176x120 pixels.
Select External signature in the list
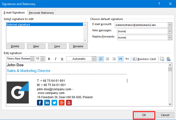45,24
